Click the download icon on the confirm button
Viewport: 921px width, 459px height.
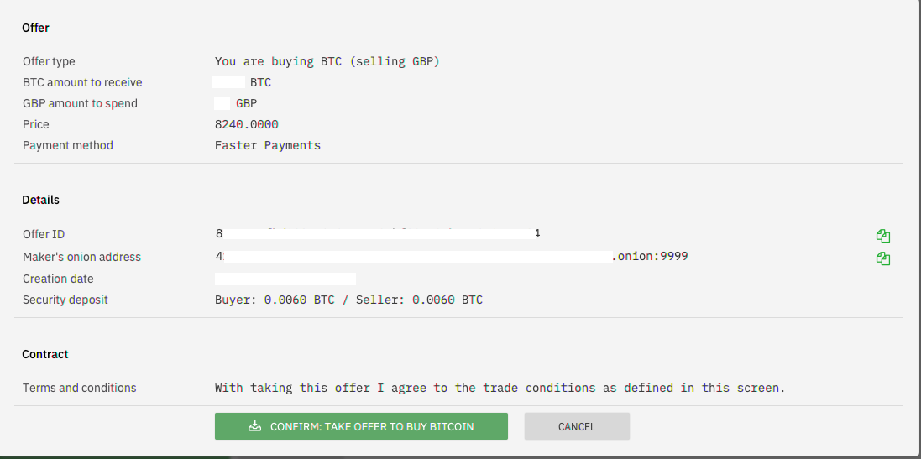click(254, 426)
